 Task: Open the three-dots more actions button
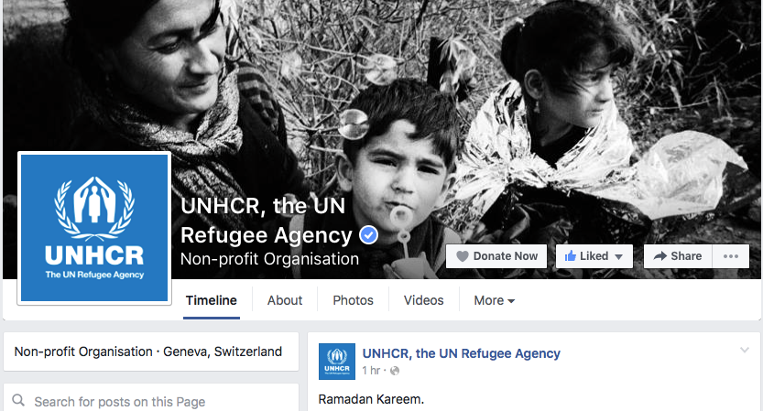point(730,256)
